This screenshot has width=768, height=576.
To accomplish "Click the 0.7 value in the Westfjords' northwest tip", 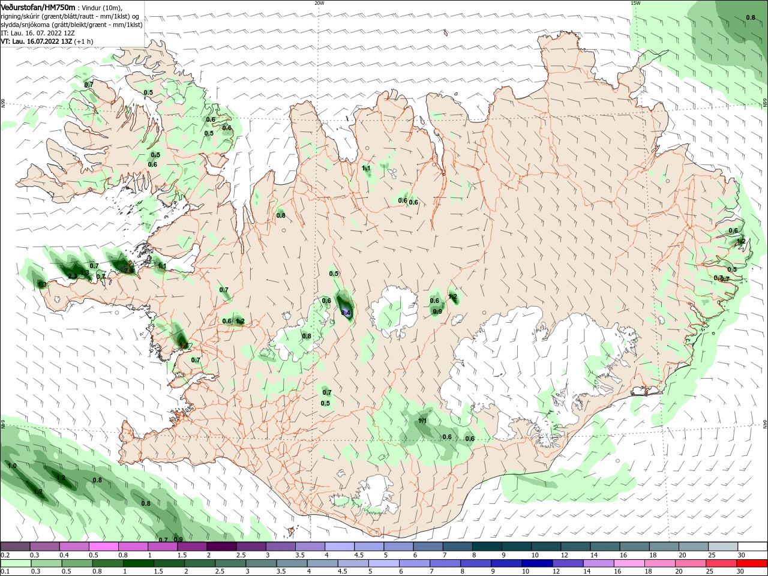I will (89, 85).
